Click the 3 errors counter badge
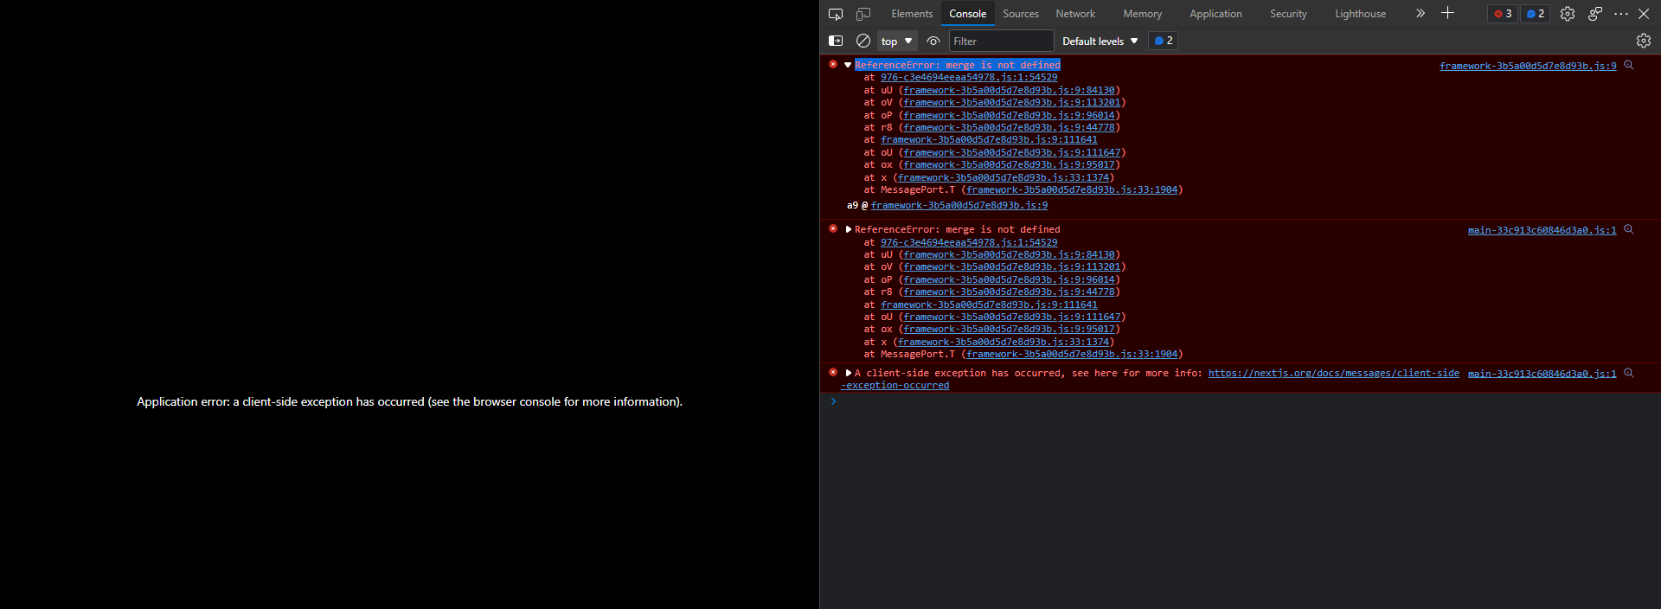This screenshot has height=609, width=1661. pos(1503,14)
